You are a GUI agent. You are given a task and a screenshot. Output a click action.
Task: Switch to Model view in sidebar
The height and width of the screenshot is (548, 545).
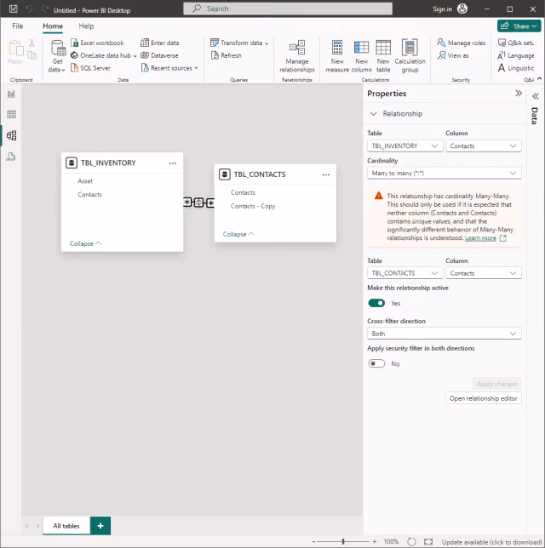click(x=11, y=135)
